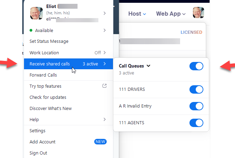Click the NEW badge next to Add Account
Image resolution: width=235 pixels, height=158 pixels.
[100, 142]
